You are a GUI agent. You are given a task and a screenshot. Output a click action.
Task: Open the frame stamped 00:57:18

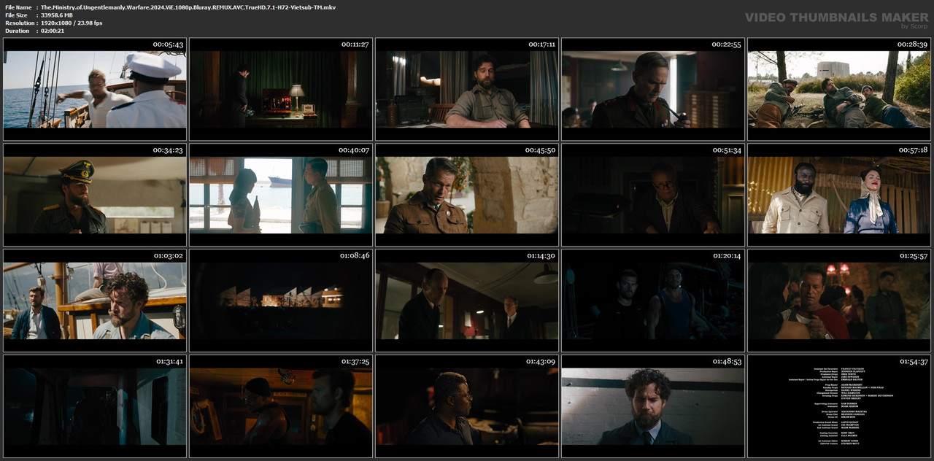point(839,195)
